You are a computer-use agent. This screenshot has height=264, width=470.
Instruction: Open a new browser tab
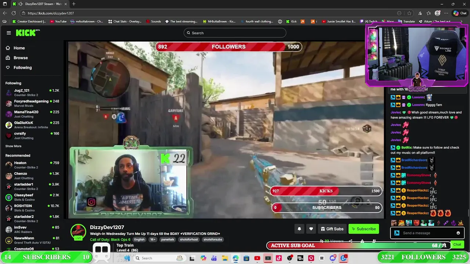coord(74,4)
